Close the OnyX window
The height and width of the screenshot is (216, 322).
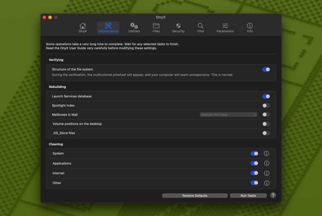[x=44, y=17]
